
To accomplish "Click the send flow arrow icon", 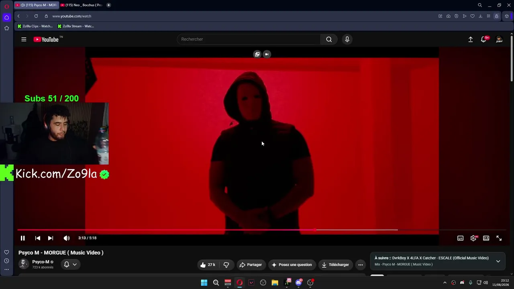I will (x=464, y=16).
